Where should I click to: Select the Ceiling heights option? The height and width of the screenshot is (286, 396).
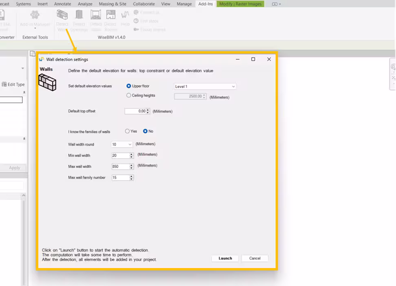[129, 95]
